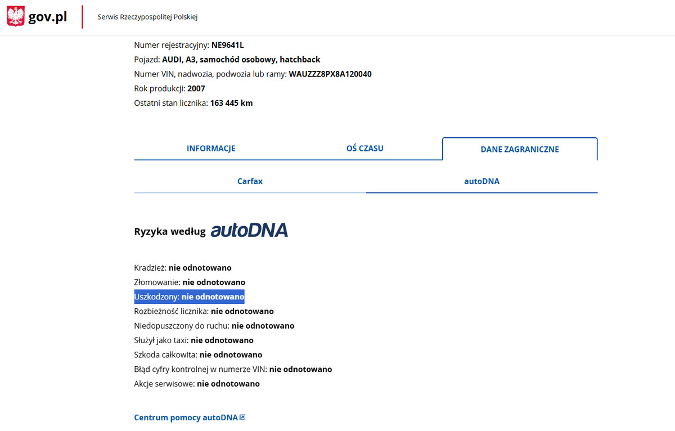Open the INFORMACJE tab
Image resolution: width=675 pixels, height=431 pixels.
point(211,149)
